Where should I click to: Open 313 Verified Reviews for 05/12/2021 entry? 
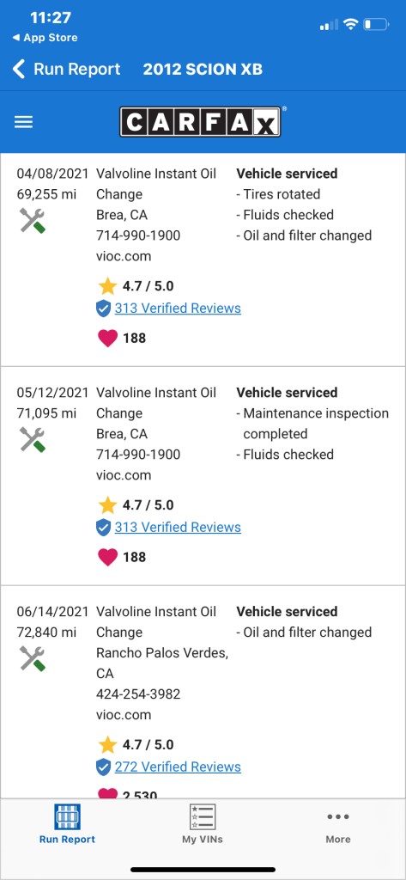point(178,527)
